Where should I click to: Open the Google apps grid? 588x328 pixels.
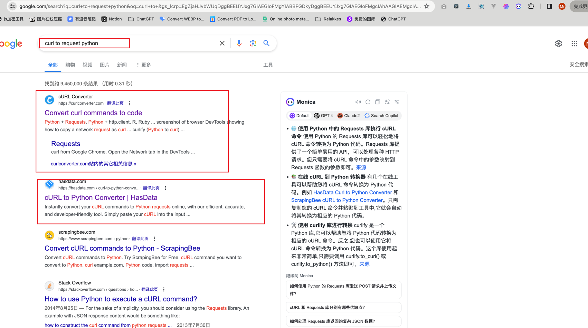pyautogui.click(x=574, y=44)
